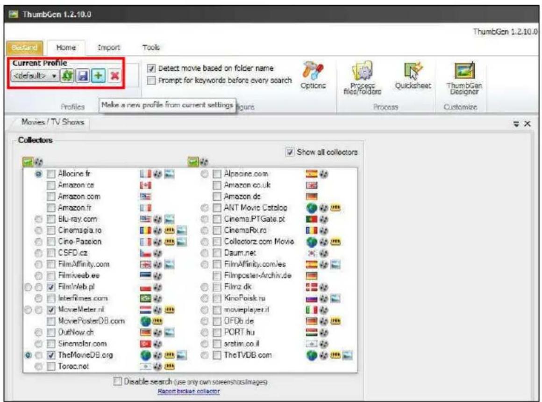Uncheck the MovieMeter.nl collector
542x402 pixels.
[51, 309]
